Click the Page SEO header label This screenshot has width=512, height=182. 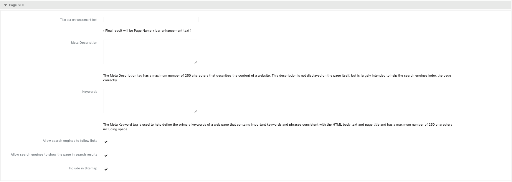(x=16, y=5)
